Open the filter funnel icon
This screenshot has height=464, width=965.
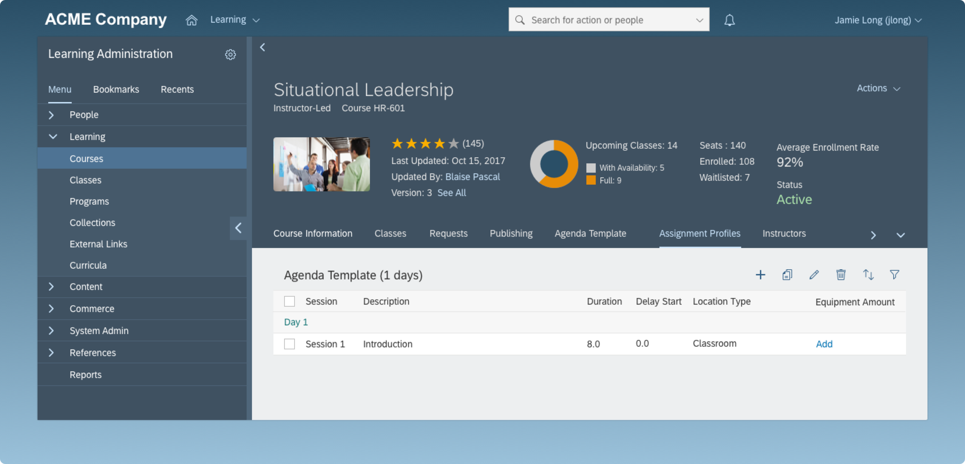pyautogui.click(x=894, y=275)
